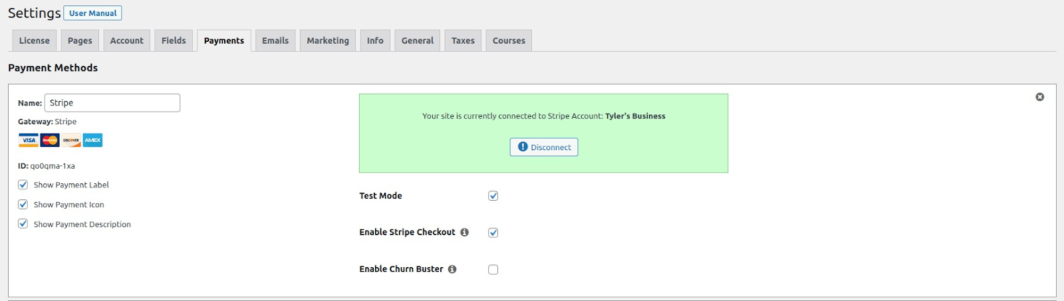The image size is (1064, 301).
Task: Uncheck Show Payment Label
Action: pyautogui.click(x=23, y=185)
